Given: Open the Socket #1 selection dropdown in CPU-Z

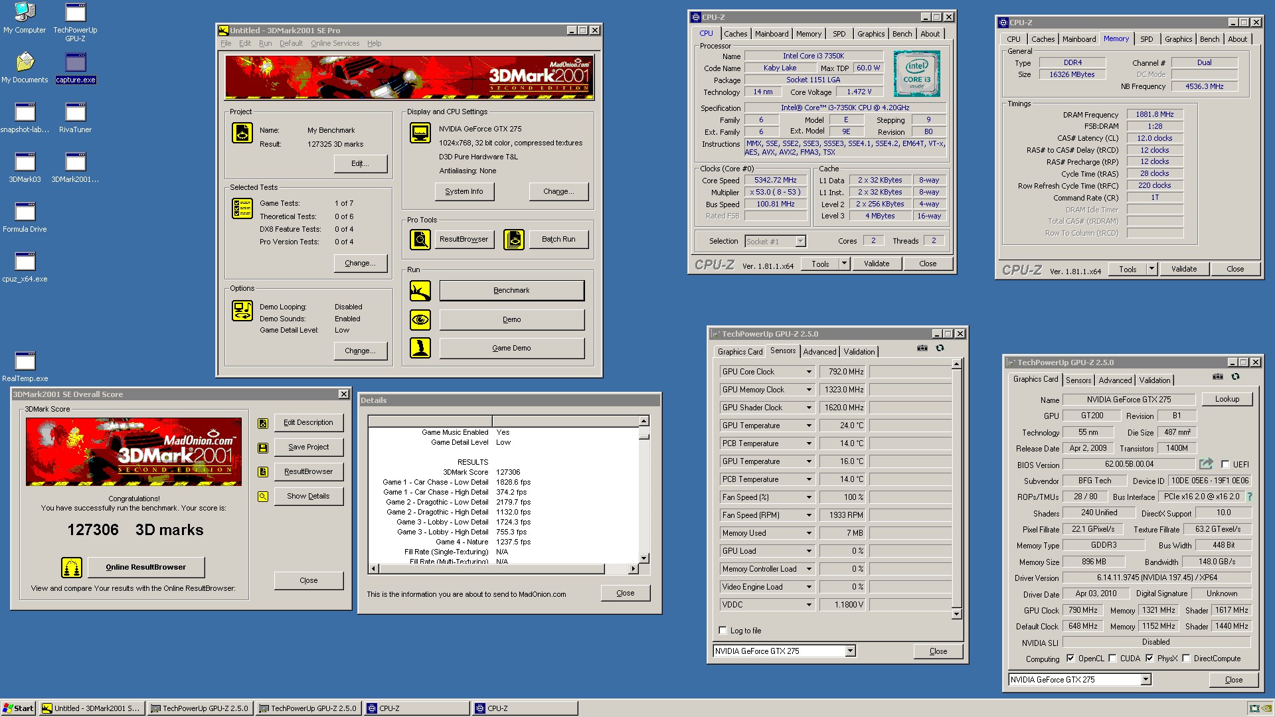Looking at the screenshot, I should pyautogui.click(x=800, y=242).
